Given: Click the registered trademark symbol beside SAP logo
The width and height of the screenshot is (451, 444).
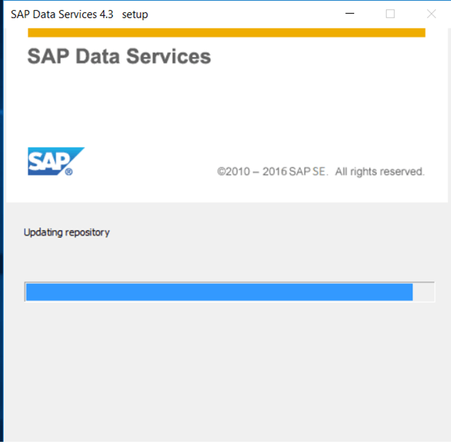Looking at the screenshot, I should 68,172.
